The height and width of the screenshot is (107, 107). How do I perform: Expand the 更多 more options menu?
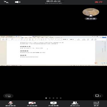click(96, 104)
